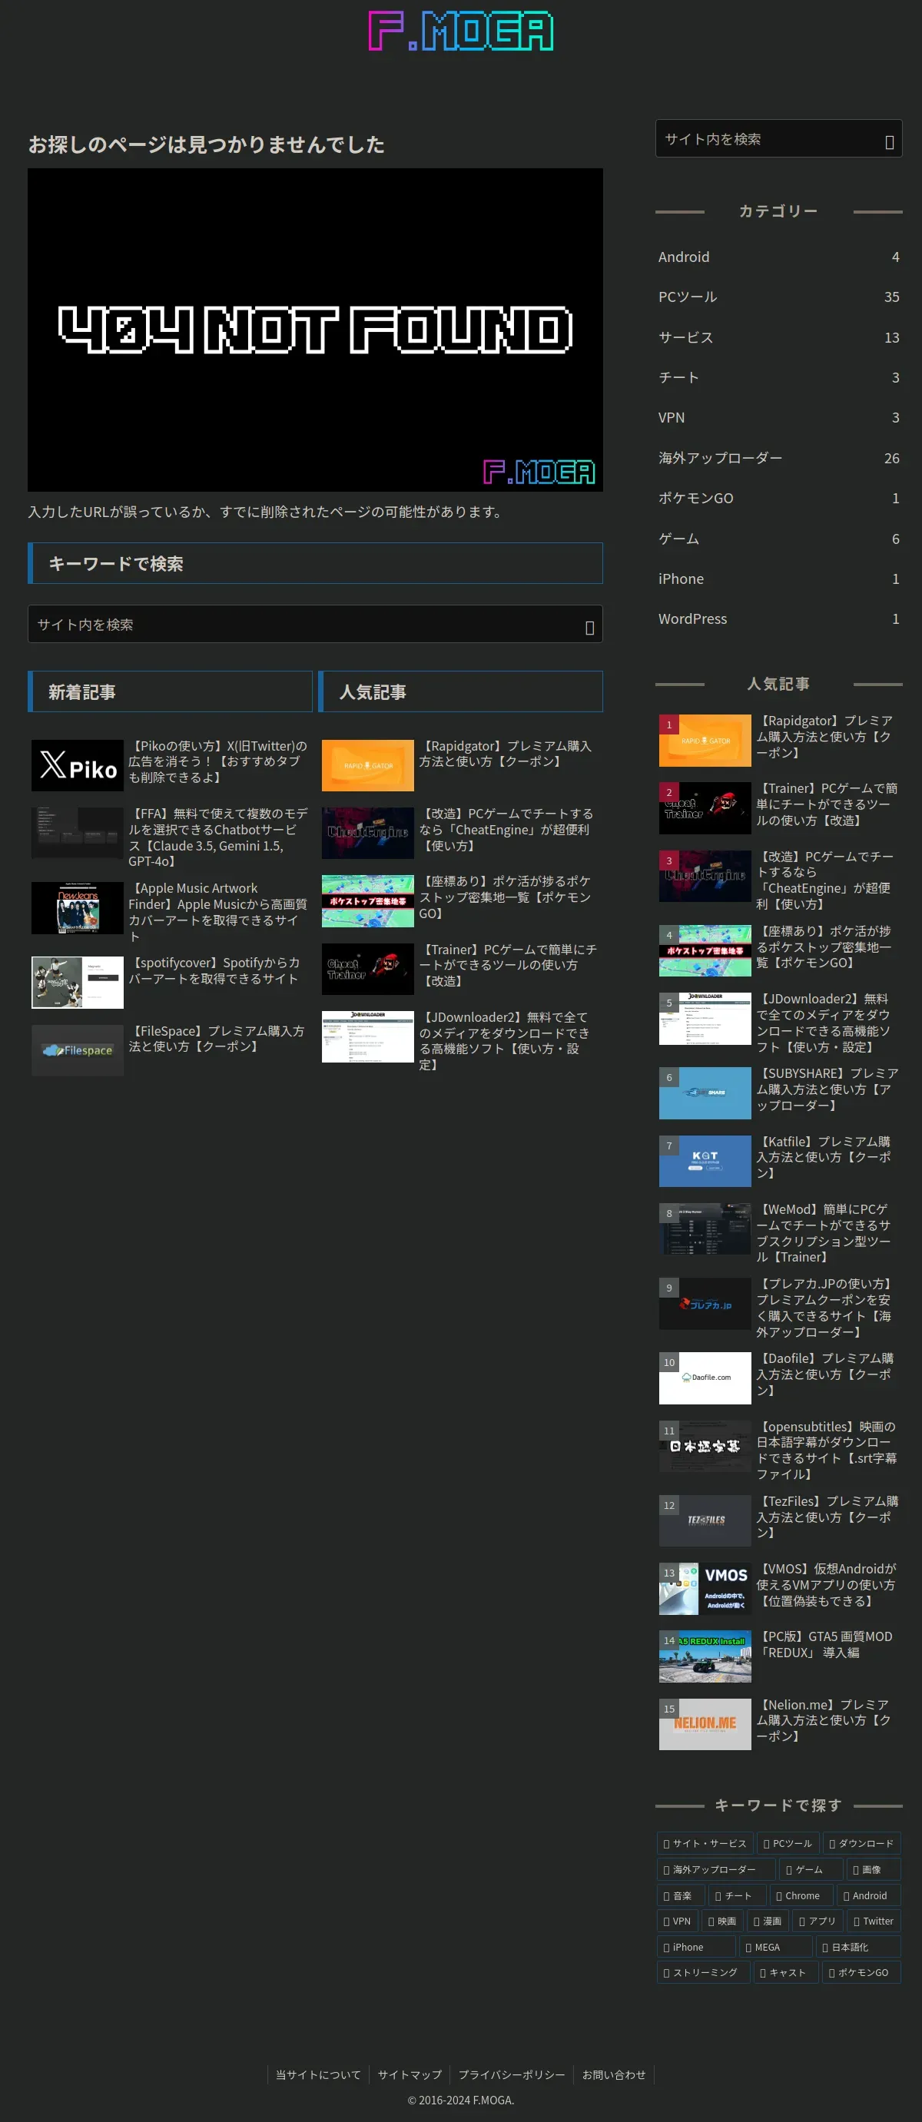Open the ゲーム category
The height and width of the screenshot is (2122, 922).
click(x=778, y=539)
